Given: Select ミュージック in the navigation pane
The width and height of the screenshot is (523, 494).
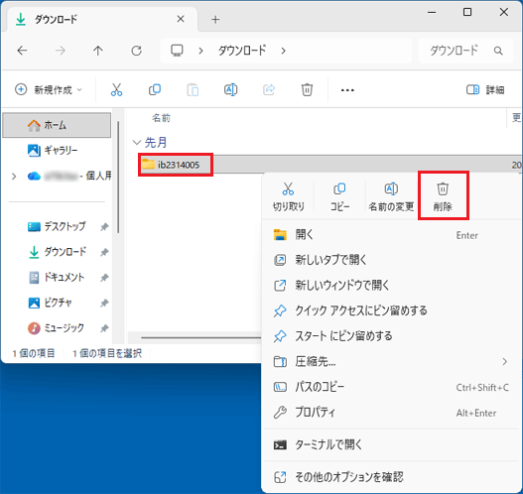Looking at the screenshot, I should (57, 328).
